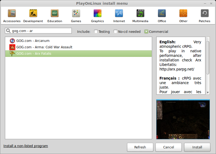The height and width of the screenshot is (154, 216).
Task: Click the search field containing 'gog.com - ar'
Action: click(x=38, y=31)
